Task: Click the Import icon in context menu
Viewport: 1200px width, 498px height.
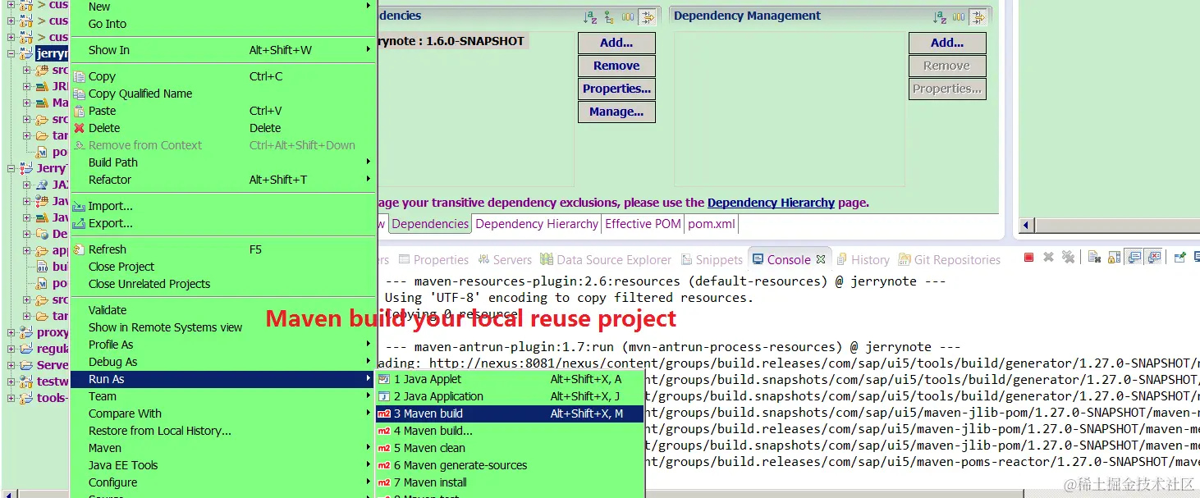Action: pyautogui.click(x=79, y=206)
